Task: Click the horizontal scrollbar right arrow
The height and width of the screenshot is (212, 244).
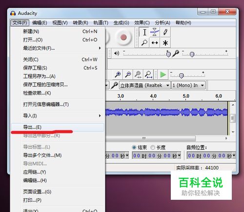Action: [x=226, y=139]
